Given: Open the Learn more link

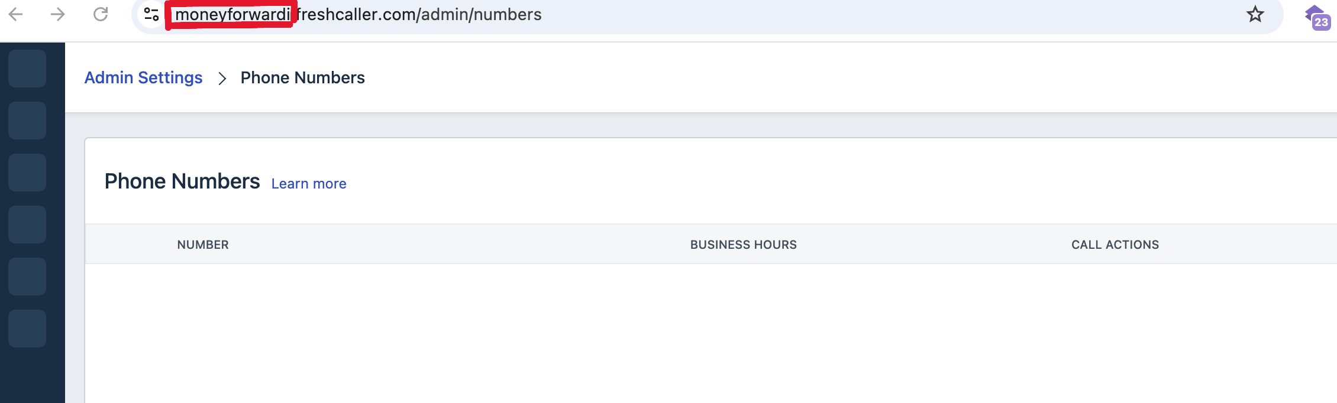Looking at the screenshot, I should pos(309,184).
